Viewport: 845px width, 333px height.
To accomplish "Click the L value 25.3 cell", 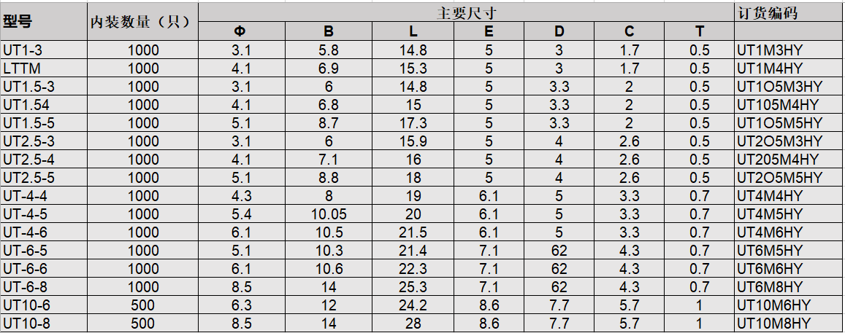I will tap(413, 287).
